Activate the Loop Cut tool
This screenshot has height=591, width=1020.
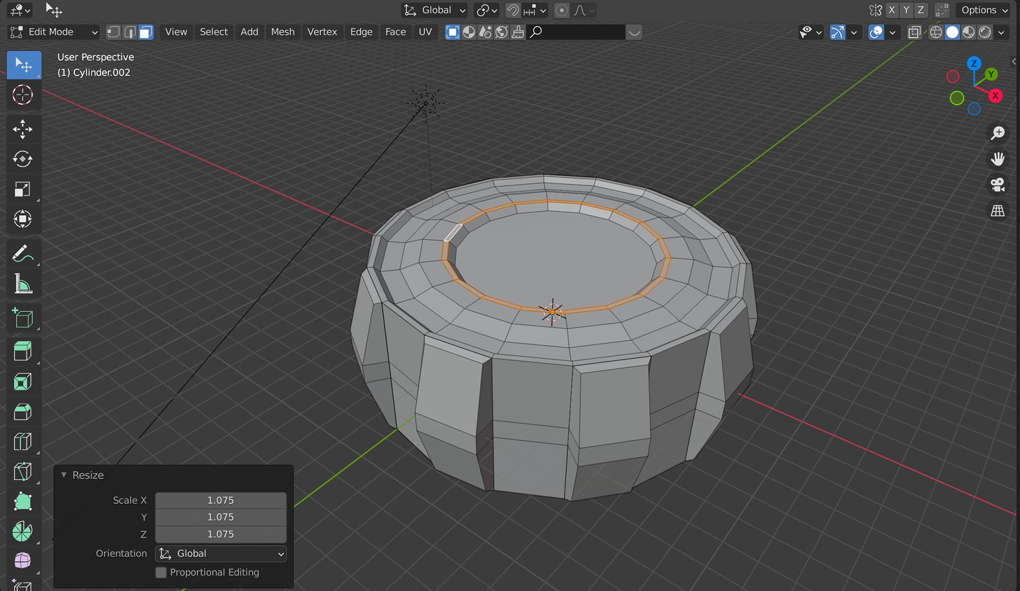point(22,442)
